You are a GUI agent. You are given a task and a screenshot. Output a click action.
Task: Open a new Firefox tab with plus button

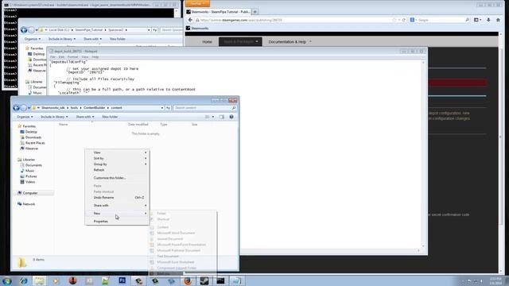[x=254, y=12]
